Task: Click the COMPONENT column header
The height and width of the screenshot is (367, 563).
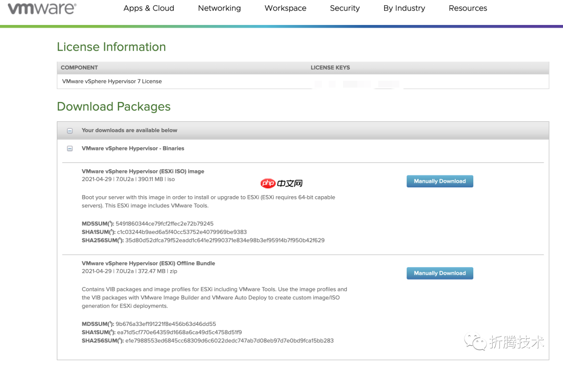Action: pyautogui.click(x=79, y=68)
